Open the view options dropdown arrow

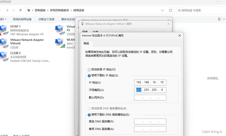224,19
